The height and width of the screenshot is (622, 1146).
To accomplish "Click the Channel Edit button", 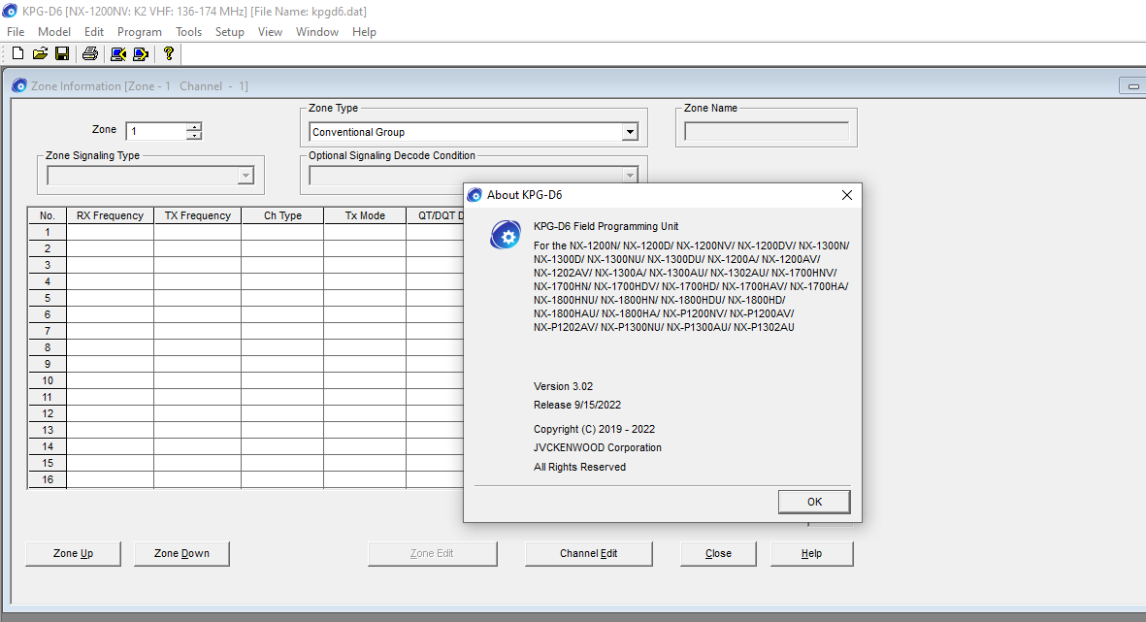I will point(588,553).
